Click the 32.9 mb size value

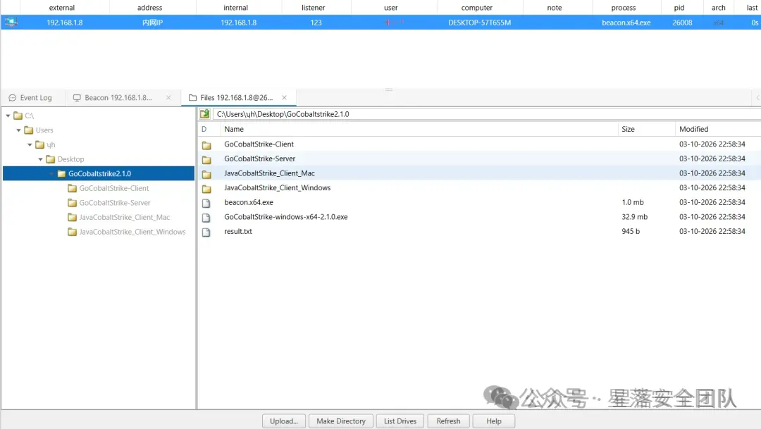point(634,217)
